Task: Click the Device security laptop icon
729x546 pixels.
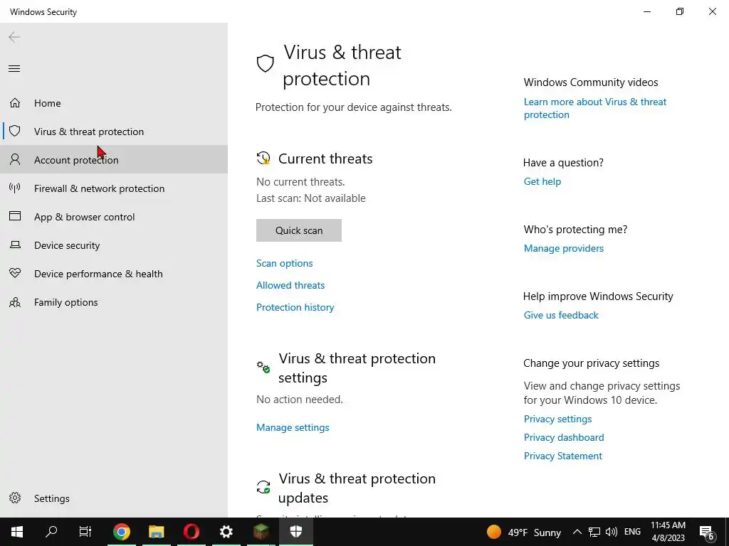Action: (15, 245)
